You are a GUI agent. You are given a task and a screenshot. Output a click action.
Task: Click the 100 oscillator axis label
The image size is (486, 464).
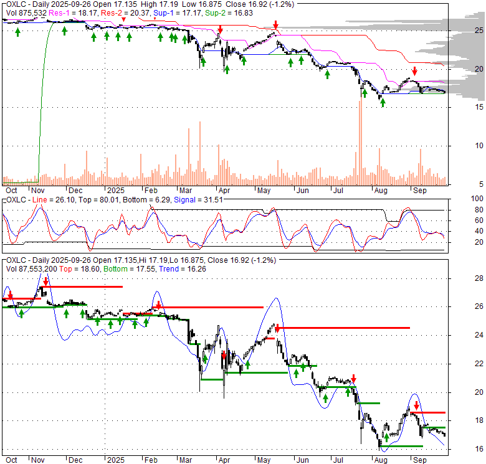(x=477, y=199)
